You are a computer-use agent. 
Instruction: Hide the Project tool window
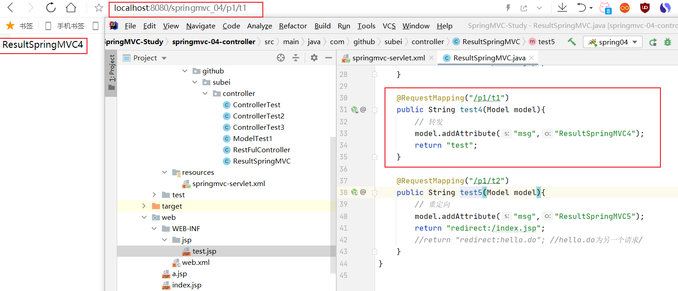[x=329, y=58]
